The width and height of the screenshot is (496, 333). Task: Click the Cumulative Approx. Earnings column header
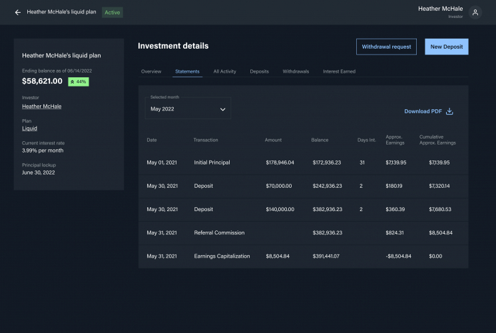pyautogui.click(x=437, y=140)
